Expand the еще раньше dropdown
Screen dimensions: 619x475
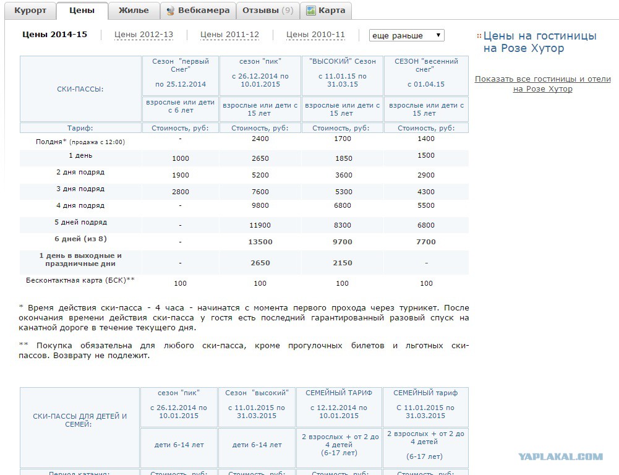(407, 35)
